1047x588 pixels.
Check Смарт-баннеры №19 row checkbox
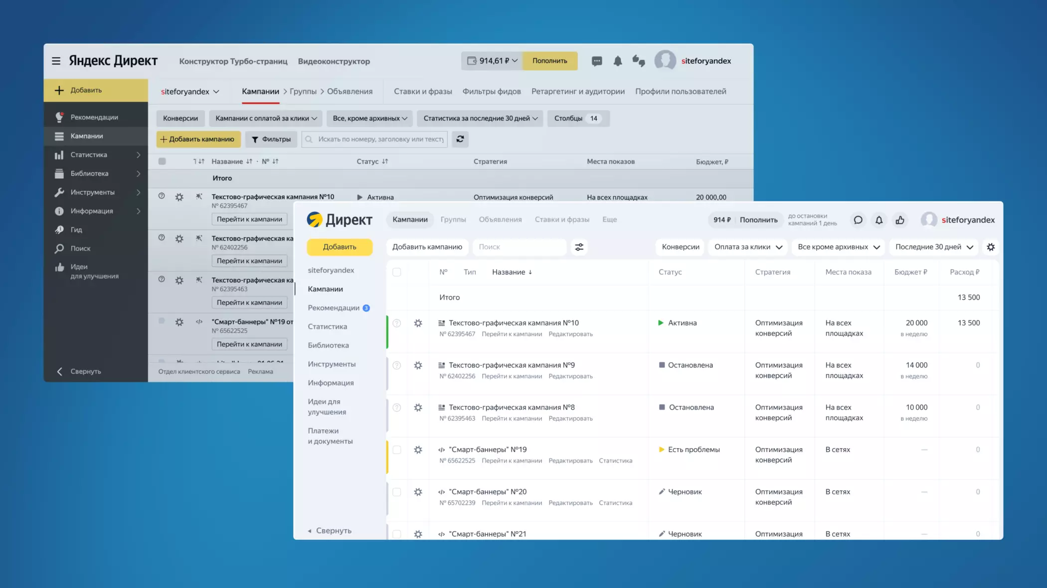(397, 450)
